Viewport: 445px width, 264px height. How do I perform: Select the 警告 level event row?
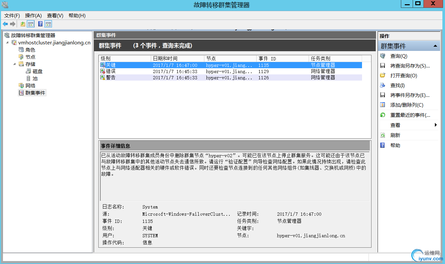click(x=230, y=78)
